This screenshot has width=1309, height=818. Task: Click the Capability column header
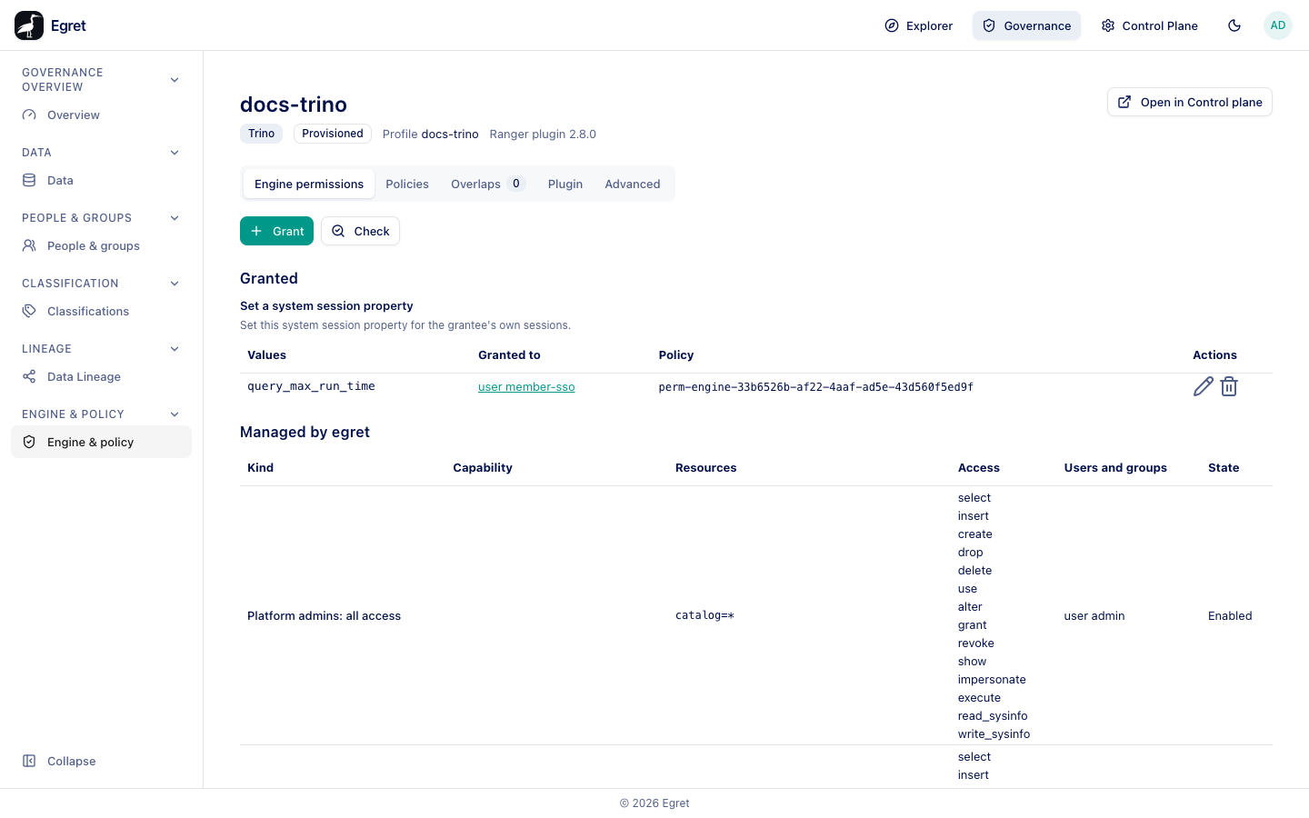(x=483, y=468)
